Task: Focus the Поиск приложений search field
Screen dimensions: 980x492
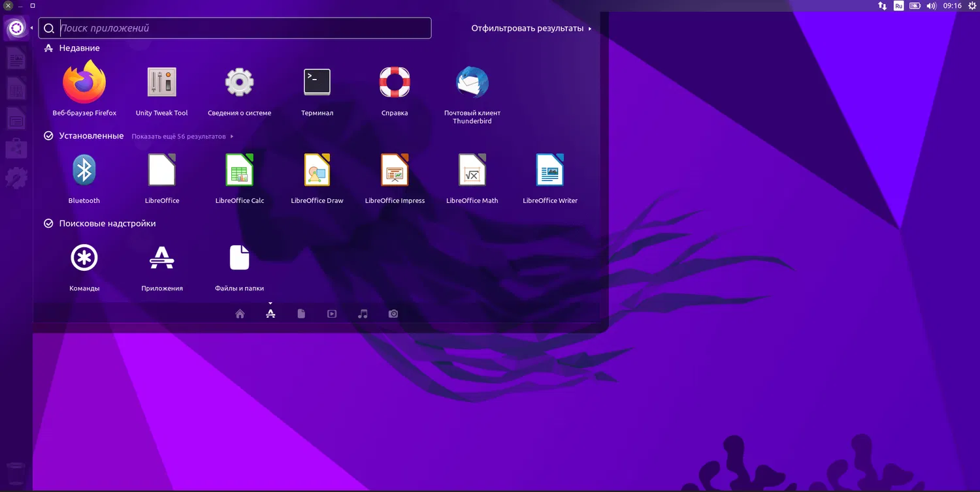Action: tap(235, 28)
